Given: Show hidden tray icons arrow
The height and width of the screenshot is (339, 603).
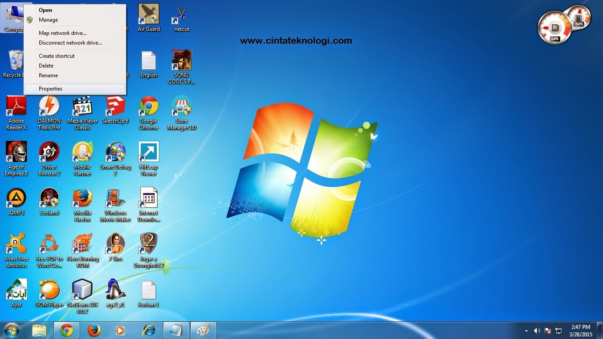Looking at the screenshot, I should (526, 331).
